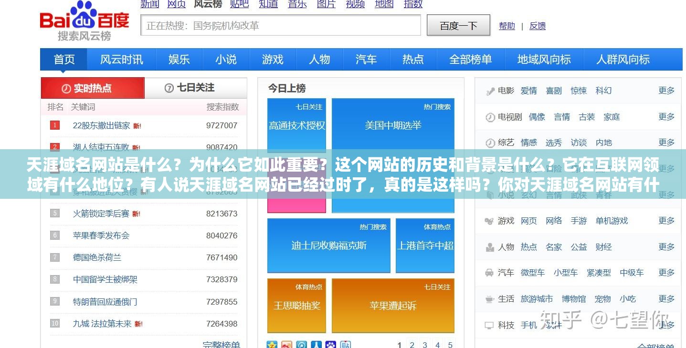Open the 苹果遭起诉 tile
The height and width of the screenshot is (348, 686).
coord(393,306)
